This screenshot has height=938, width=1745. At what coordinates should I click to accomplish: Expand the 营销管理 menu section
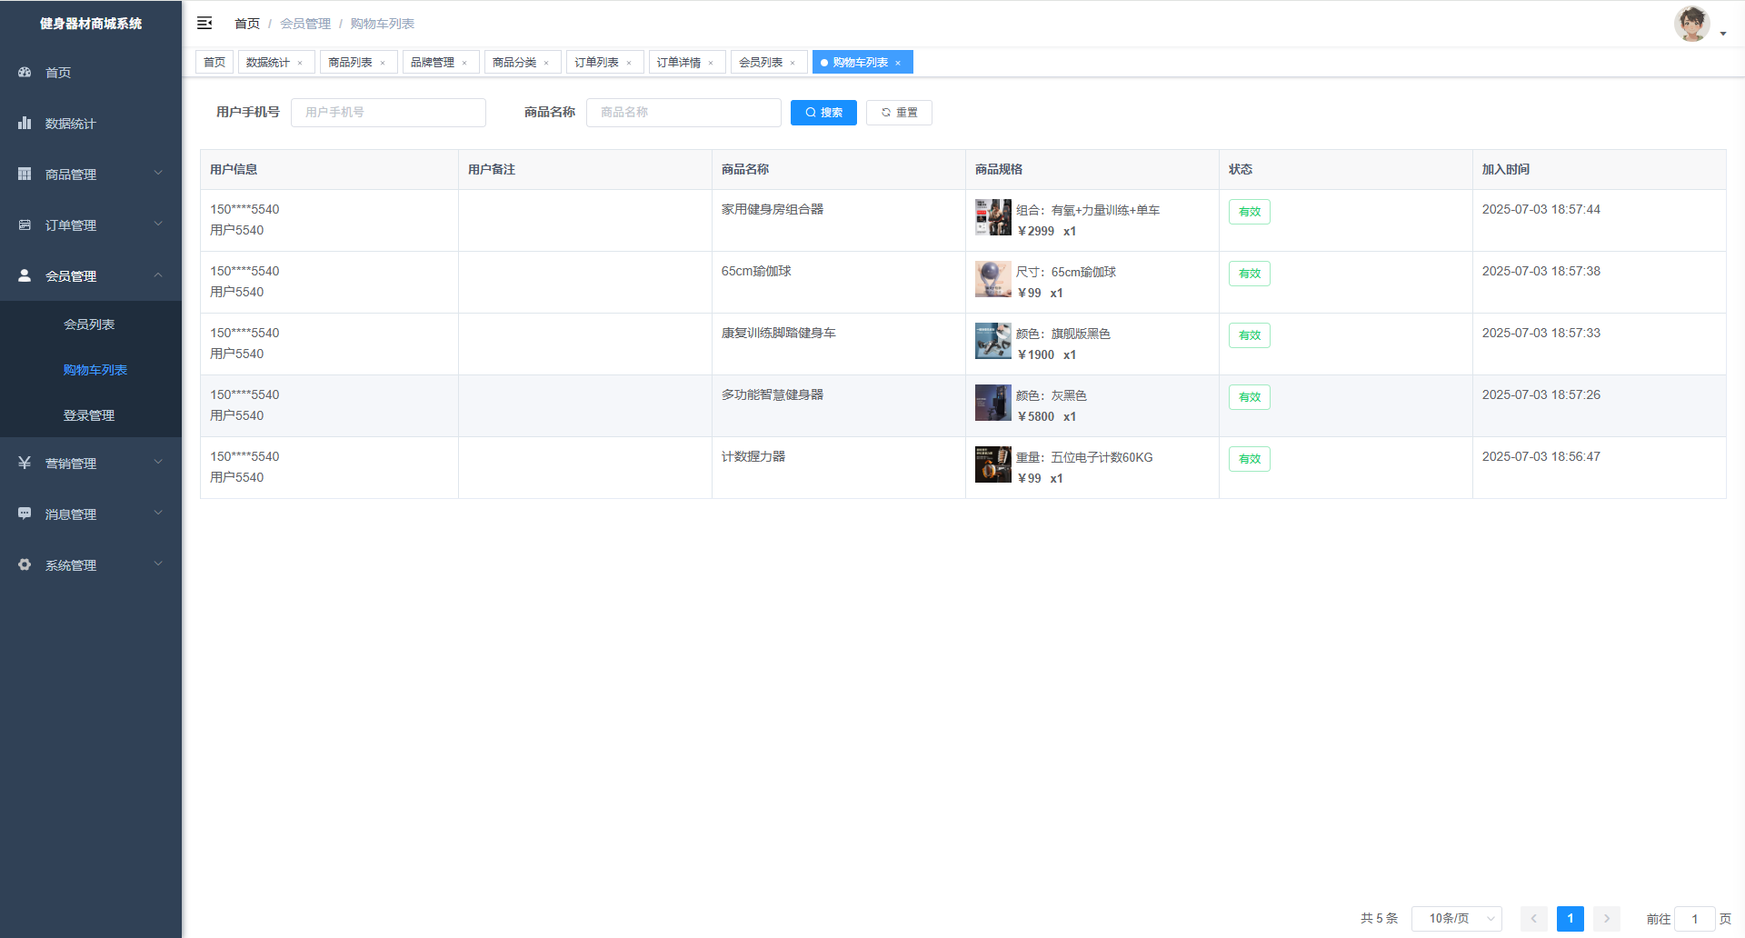tap(91, 463)
